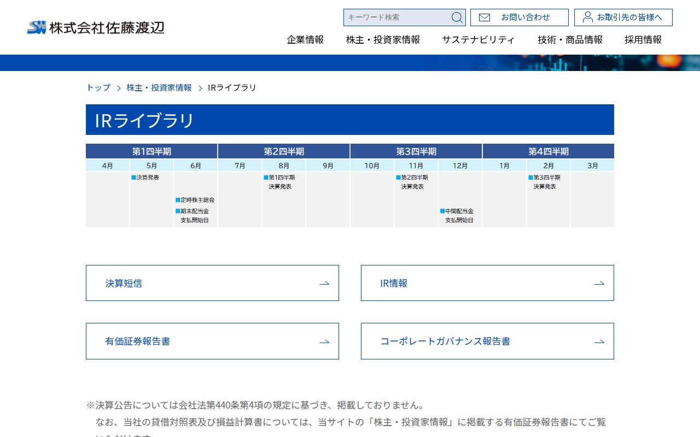
Task: Click 株主・投資家情報 breadcrumb link
Action: coord(159,87)
